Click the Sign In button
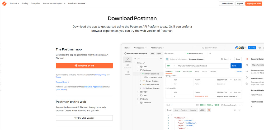 click(240, 3)
